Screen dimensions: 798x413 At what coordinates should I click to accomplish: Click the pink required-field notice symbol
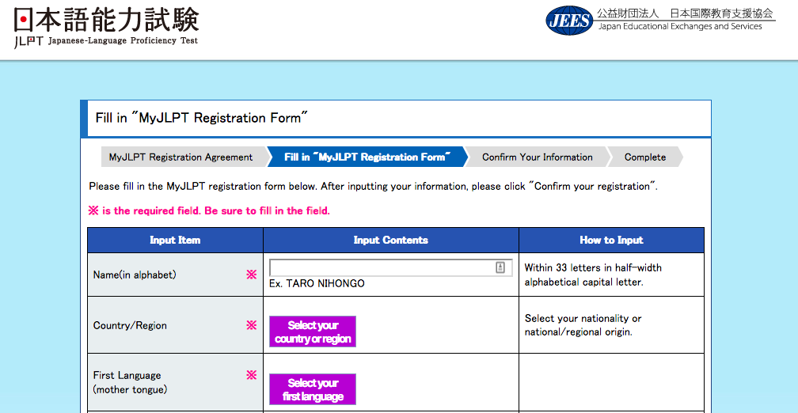(93, 210)
